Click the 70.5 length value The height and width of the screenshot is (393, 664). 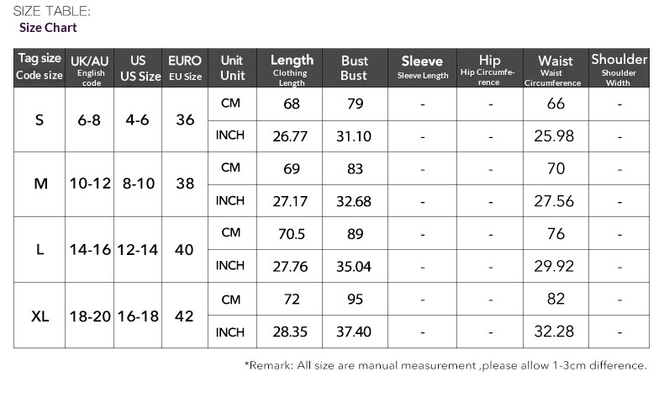pos(292,234)
